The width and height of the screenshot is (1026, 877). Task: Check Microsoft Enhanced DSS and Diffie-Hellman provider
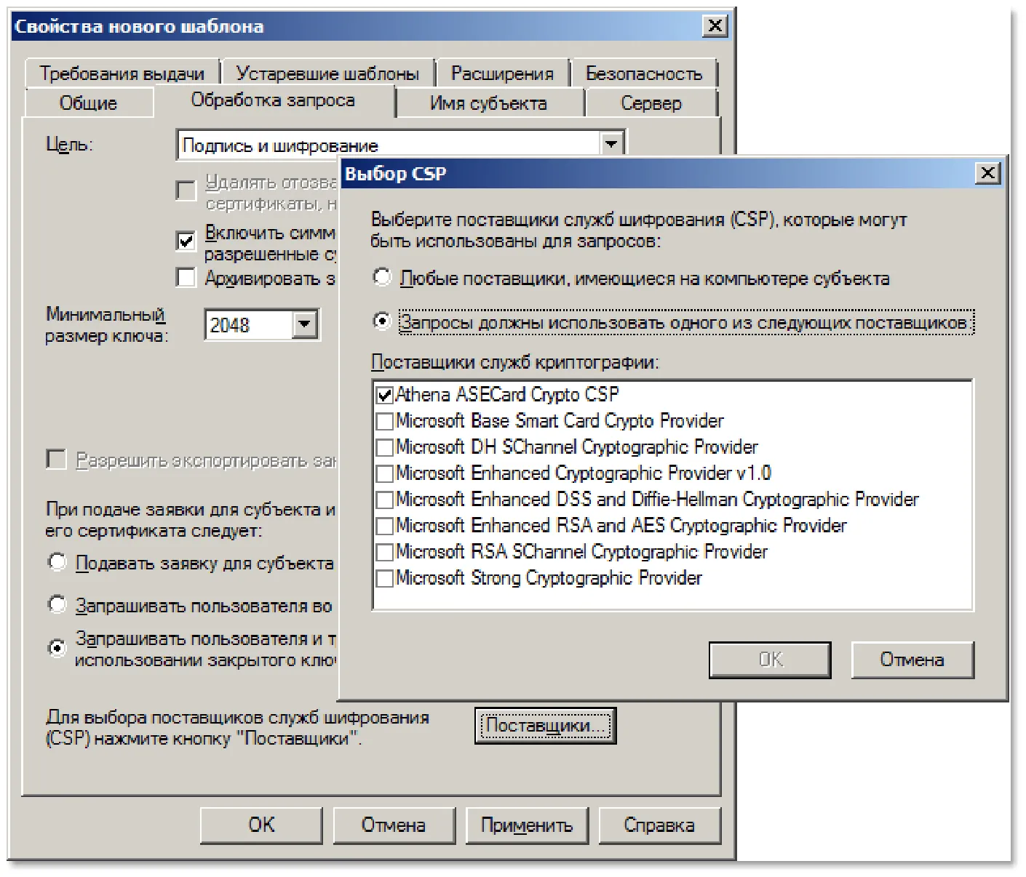[x=384, y=500]
